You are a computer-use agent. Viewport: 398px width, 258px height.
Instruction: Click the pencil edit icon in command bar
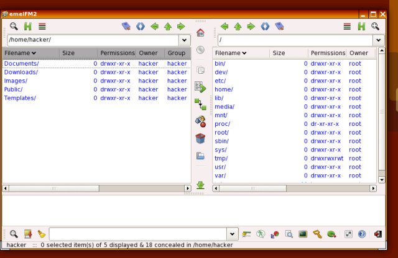coord(246,234)
